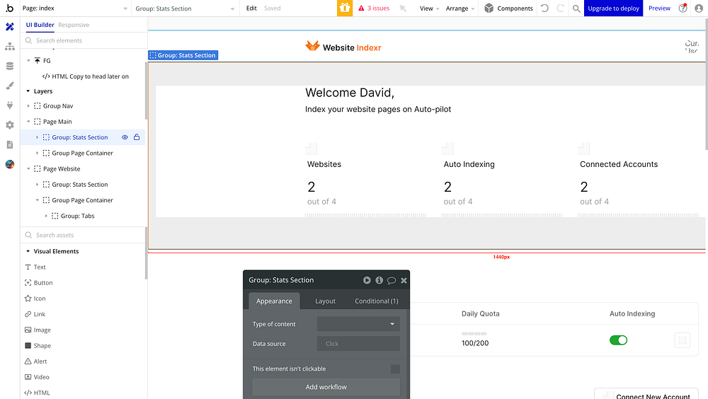Viewport: 708px width, 399px height.
Task: Select the Link visual element
Action: [35, 314]
